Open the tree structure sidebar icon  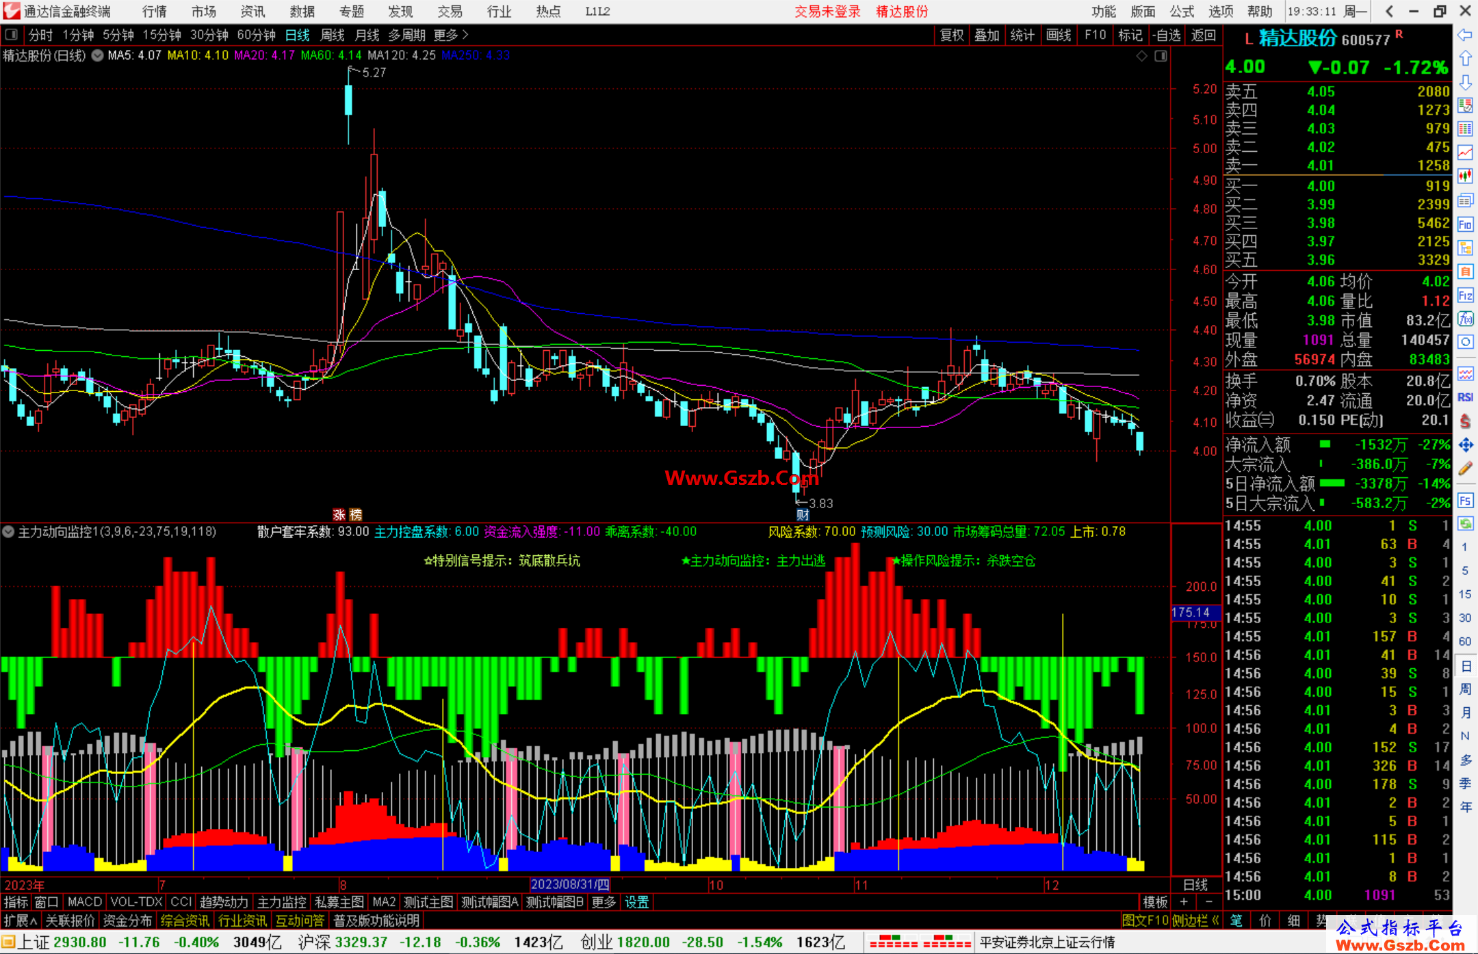pos(1465,248)
